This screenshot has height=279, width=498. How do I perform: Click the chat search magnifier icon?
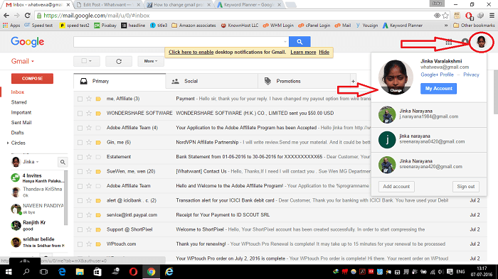click(x=63, y=162)
